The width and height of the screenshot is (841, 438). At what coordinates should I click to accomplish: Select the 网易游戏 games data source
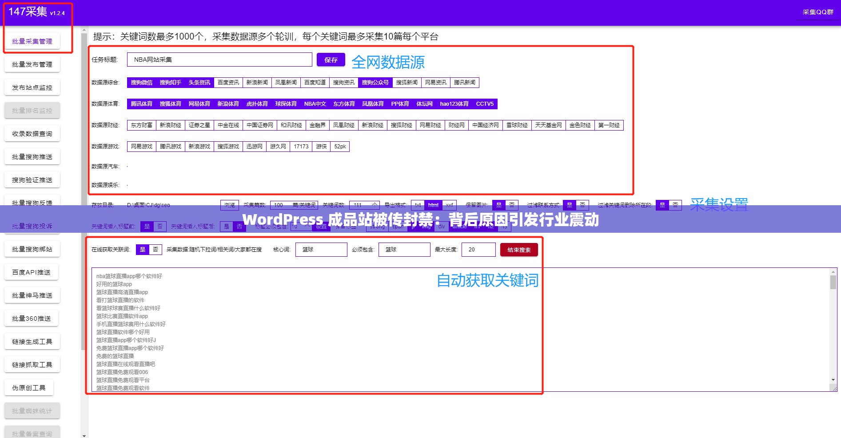(x=141, y=146)
